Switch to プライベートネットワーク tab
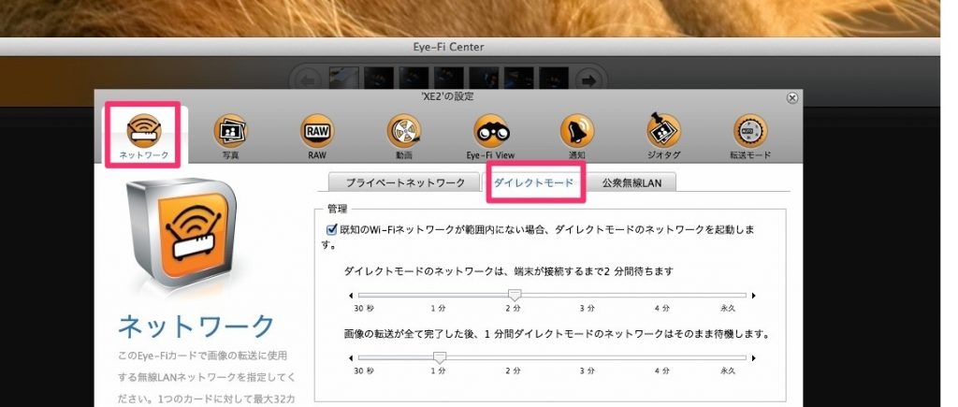 (x=405, y=182)
